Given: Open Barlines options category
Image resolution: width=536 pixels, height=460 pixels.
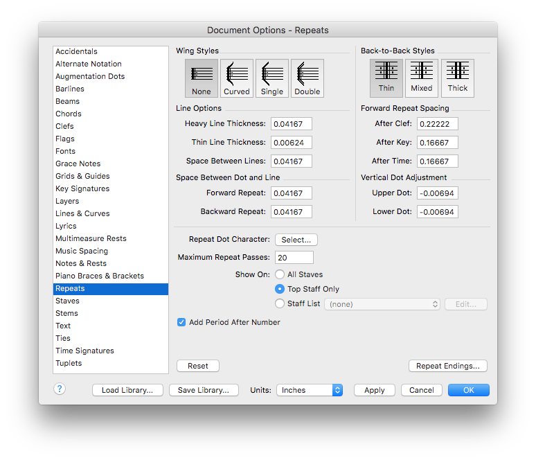Looking at the screenshot, I should [110, 89].
